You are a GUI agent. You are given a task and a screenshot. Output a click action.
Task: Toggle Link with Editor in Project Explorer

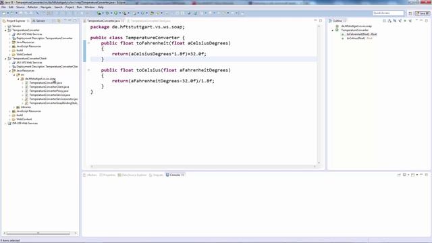click(x=59, y=21)
